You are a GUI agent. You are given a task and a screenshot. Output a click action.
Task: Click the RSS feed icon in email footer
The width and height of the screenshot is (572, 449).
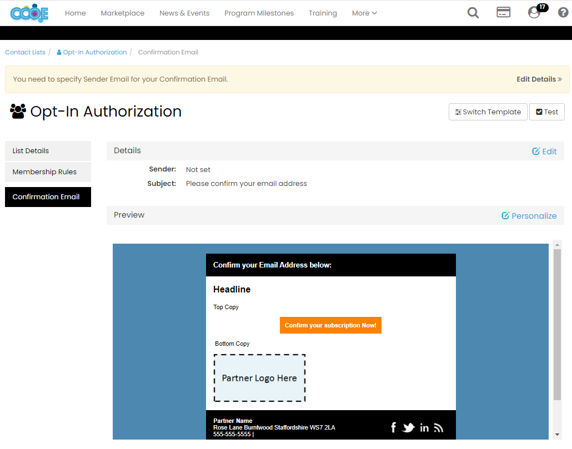439,427
